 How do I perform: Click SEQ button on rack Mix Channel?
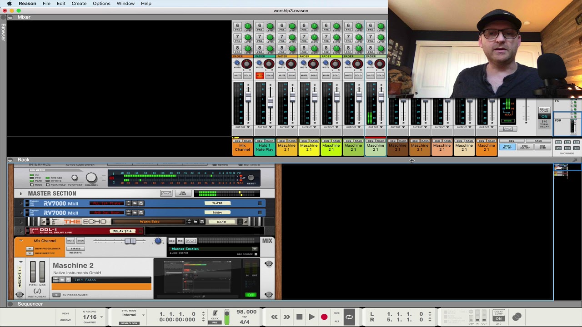[x=172, y=241]
